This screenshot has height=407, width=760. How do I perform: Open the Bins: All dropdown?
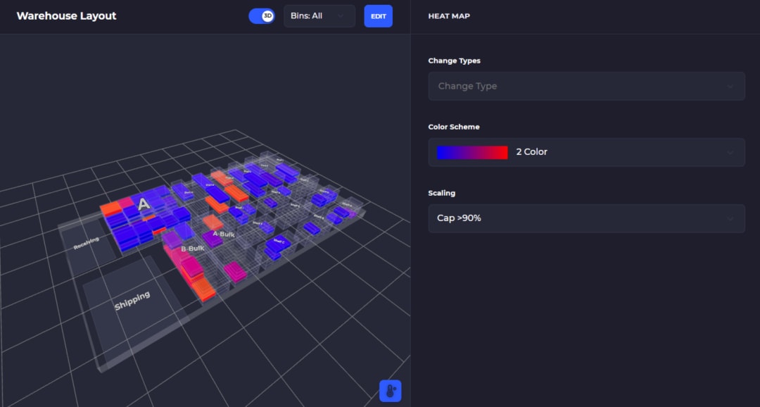pos(319,16)
